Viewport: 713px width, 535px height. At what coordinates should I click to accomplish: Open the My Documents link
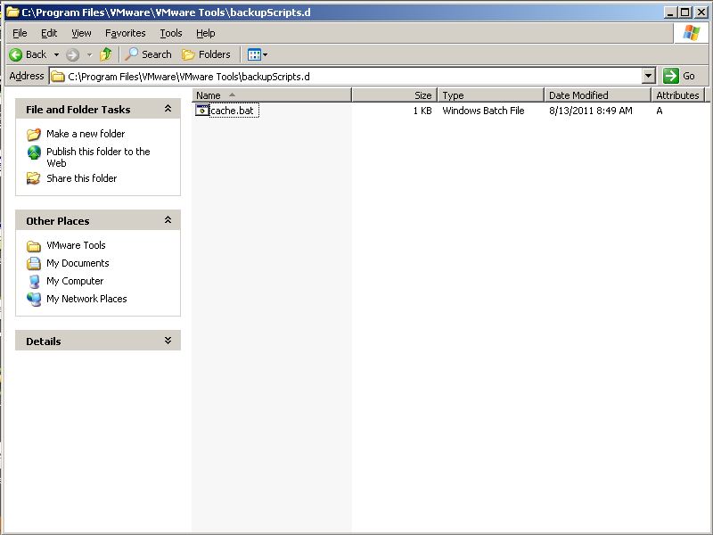click(x=78, y=263)
